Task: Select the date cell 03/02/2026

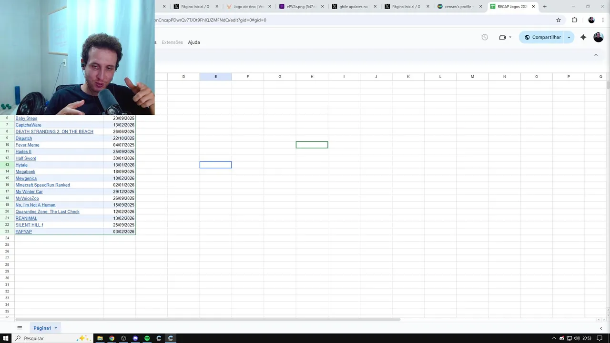Action: click(119, 232)
